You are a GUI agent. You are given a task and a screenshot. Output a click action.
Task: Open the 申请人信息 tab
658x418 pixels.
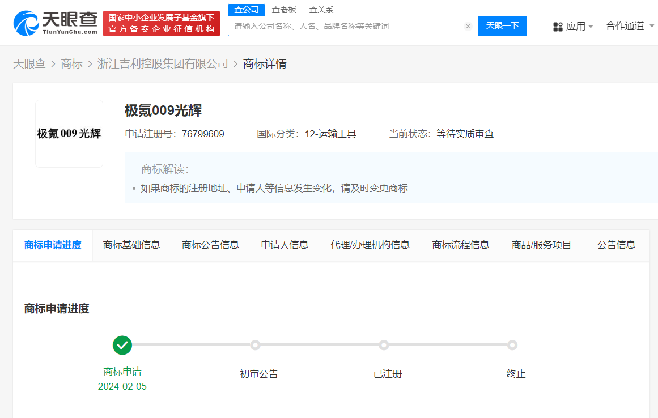285,245
